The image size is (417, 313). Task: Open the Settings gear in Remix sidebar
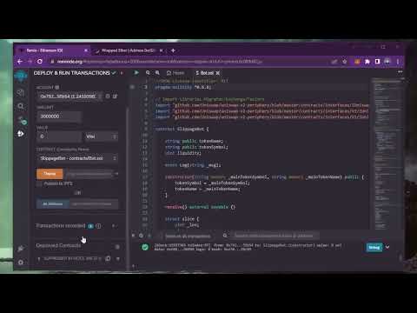[21, 262]
